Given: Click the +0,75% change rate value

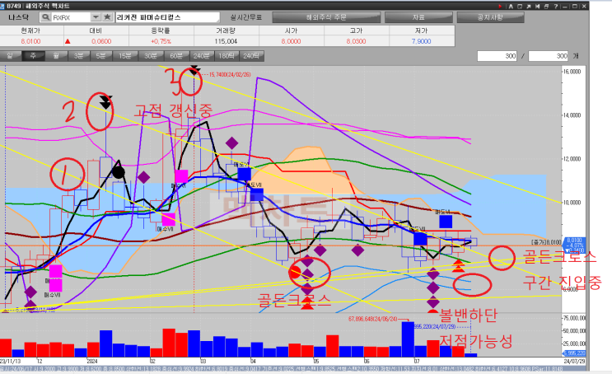Looking at the screenshot, I should pyautogui.click(x=161, y=41).
